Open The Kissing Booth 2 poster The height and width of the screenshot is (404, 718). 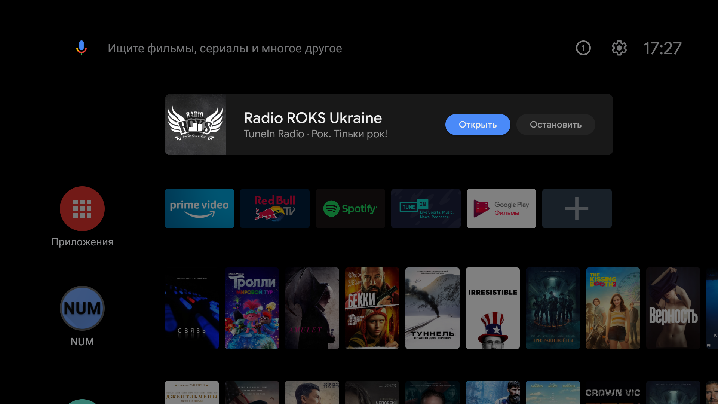613,308
